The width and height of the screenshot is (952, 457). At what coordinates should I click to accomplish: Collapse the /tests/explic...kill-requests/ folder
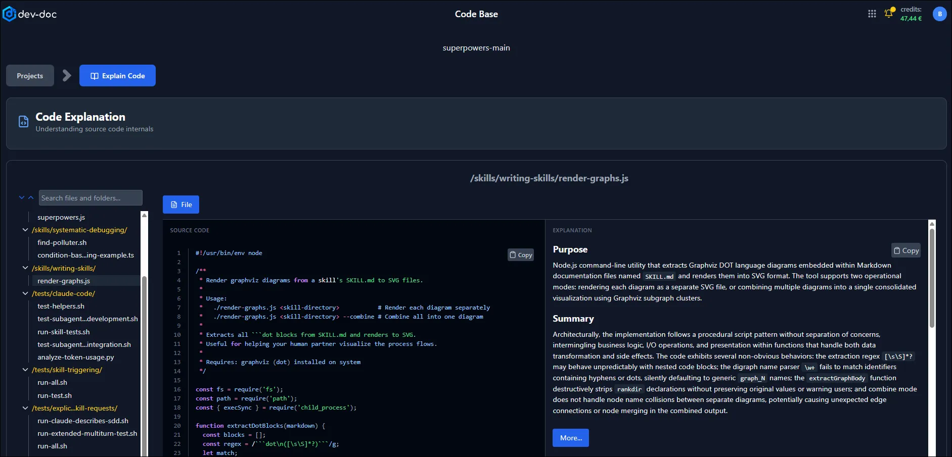[25, 408]
